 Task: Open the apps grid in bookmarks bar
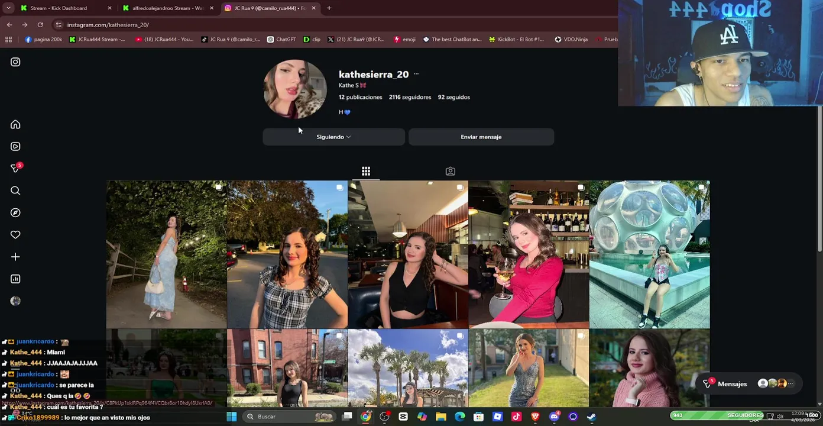tap(8, 40)
